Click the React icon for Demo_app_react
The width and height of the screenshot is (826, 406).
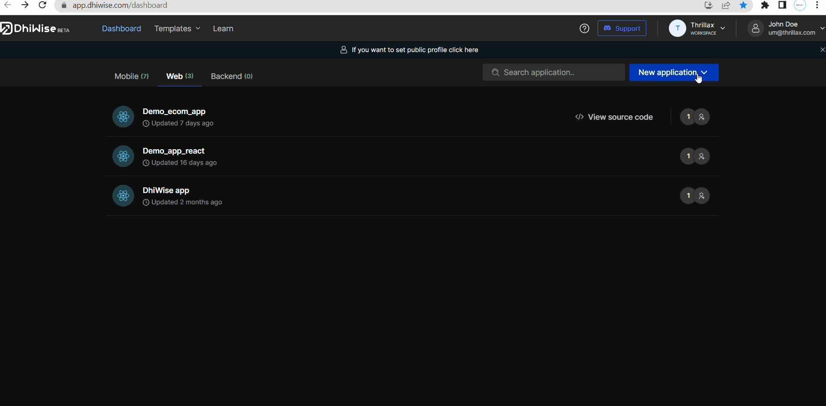click(x=123, y=156)
